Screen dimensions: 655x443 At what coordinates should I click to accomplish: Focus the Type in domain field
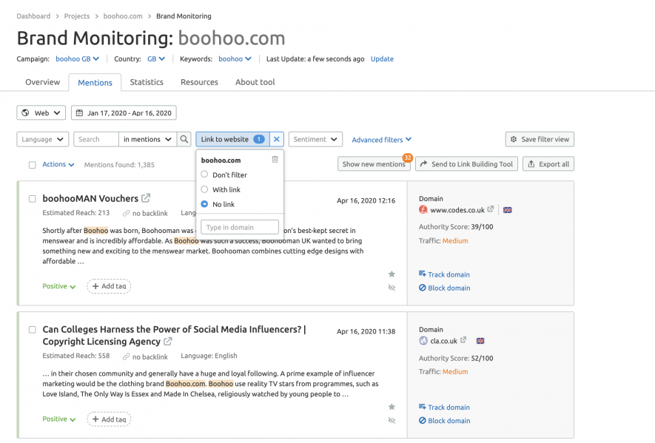coord(240,227)
